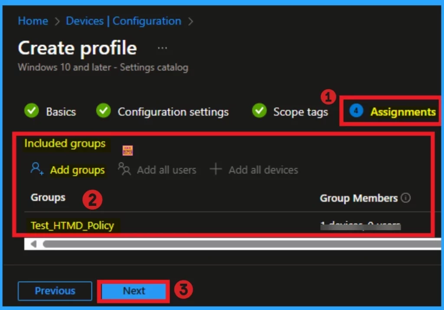Viewport: 444px width, 310px height.
Task: Switch to the Basics step
Action: [x=61, y=112]
